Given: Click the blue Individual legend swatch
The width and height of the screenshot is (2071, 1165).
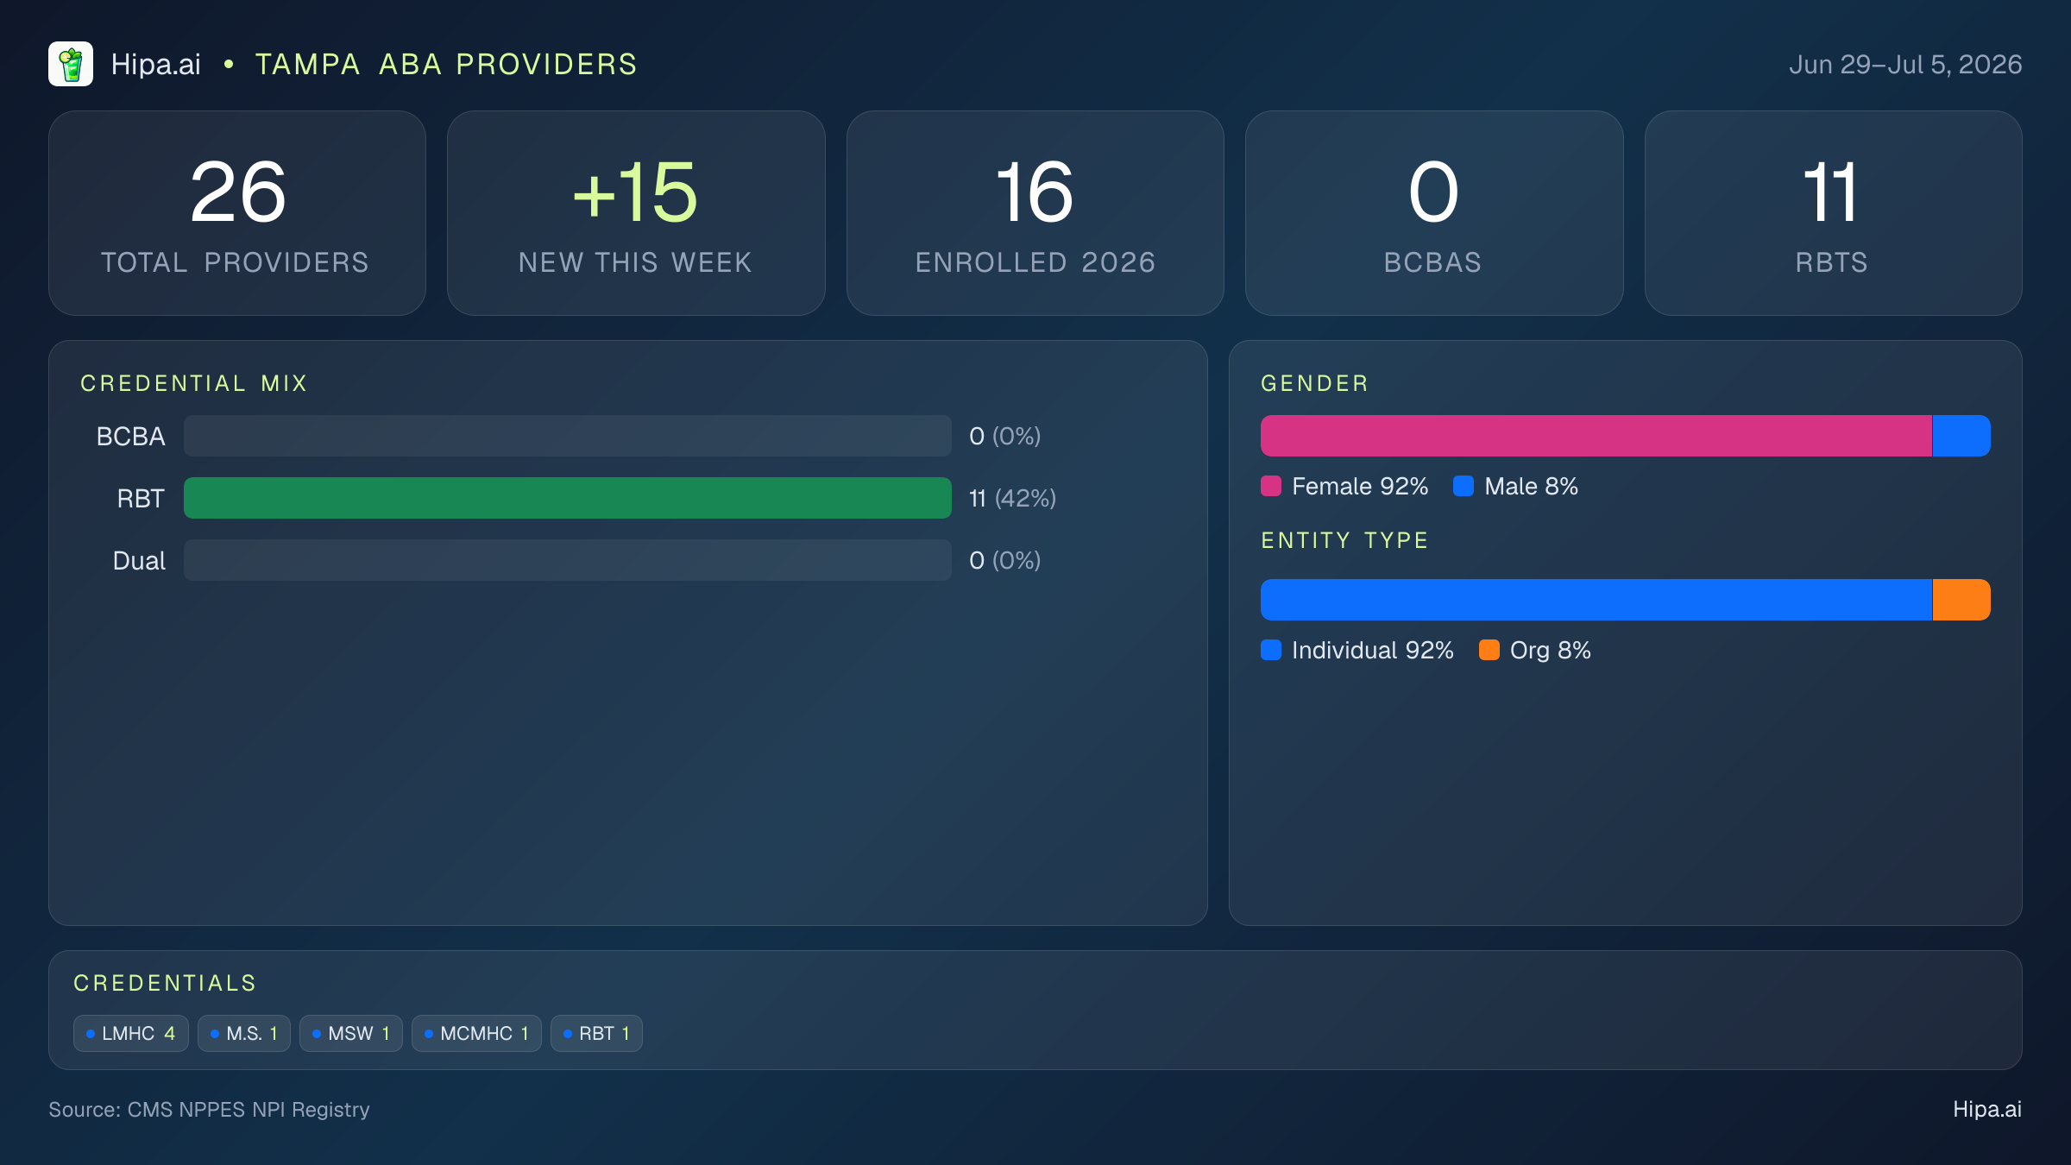Looking at the screenshot, I should pyautogui.click(x=1271, y=650).
